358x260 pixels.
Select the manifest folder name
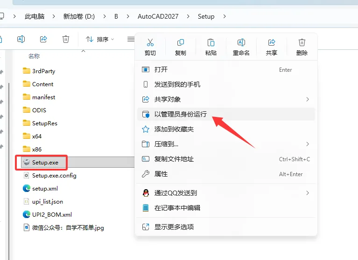pyautogui.click(x=43, y=97)
